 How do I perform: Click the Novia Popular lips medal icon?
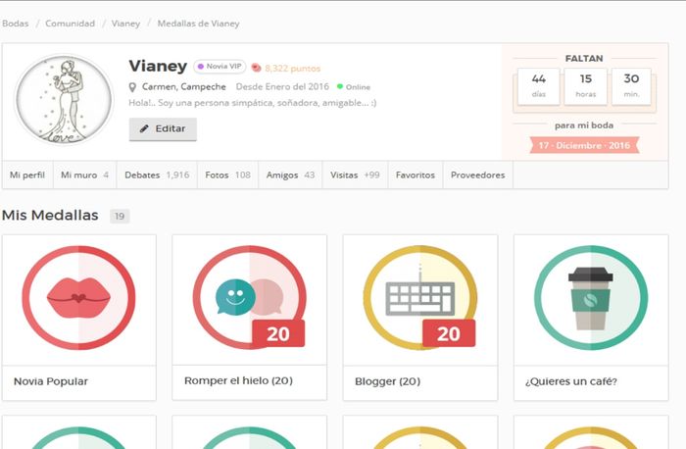coord(78,299)
